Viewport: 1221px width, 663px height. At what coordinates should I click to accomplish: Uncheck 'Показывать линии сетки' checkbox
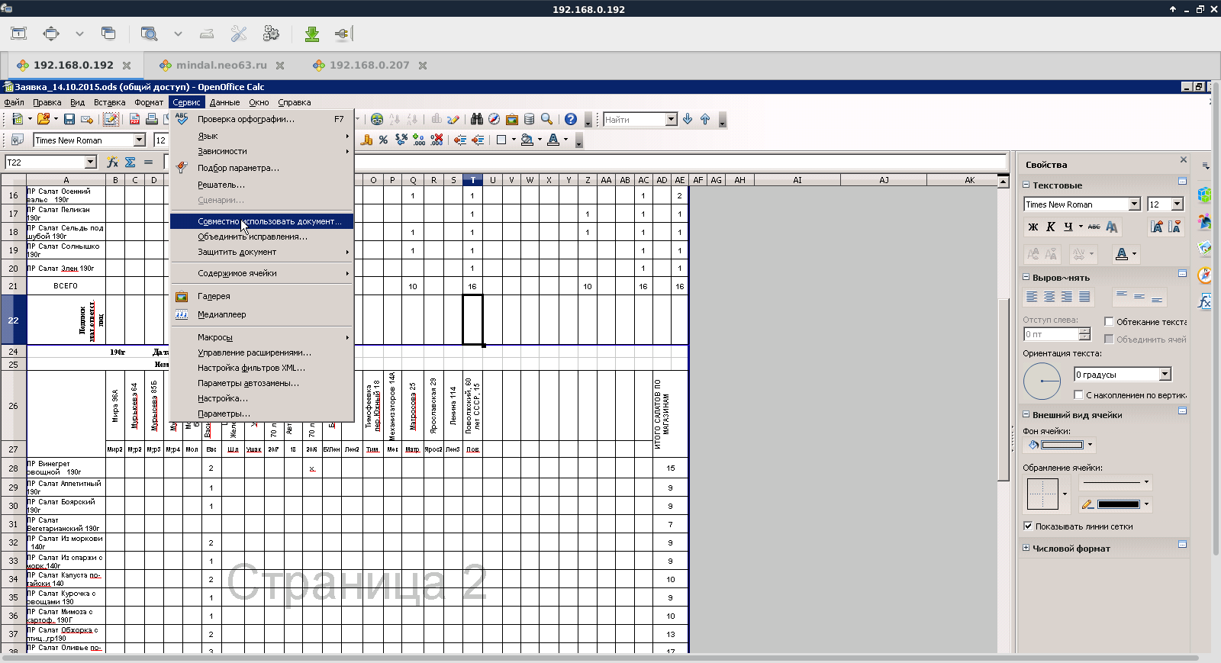(x=1028, y=526)
